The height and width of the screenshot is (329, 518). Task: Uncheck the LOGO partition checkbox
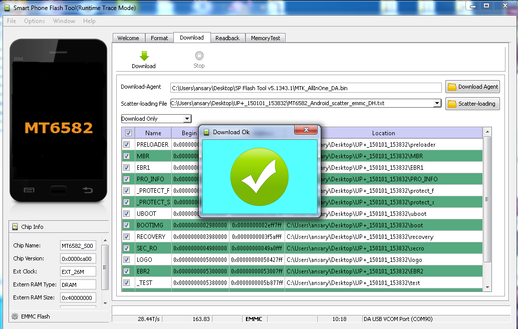pyautogui.click(x=127, y=259)
